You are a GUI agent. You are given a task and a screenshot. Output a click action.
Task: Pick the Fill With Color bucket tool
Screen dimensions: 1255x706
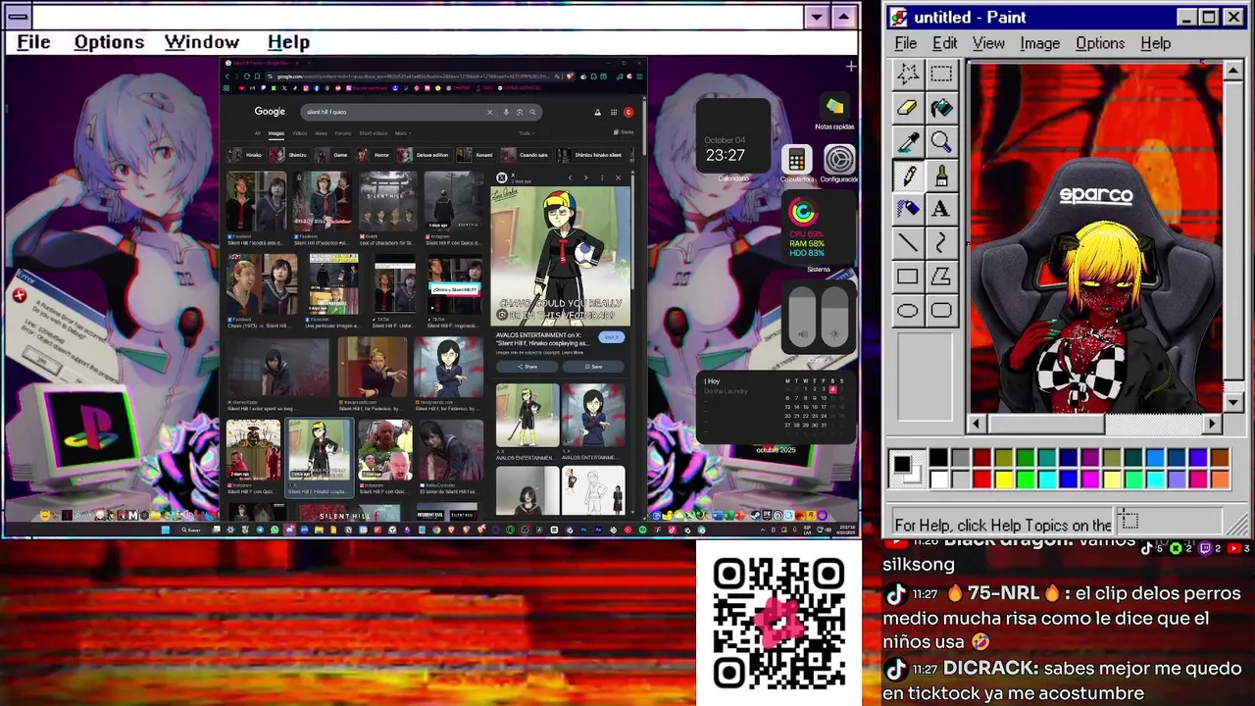(x=941, y=109)
